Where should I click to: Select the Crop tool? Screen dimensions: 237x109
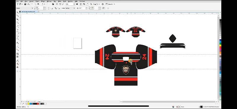(17, 19)
